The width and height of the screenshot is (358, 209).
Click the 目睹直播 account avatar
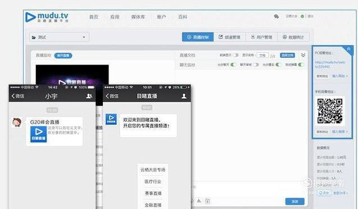pyautogui.click(x=111, y=119)
